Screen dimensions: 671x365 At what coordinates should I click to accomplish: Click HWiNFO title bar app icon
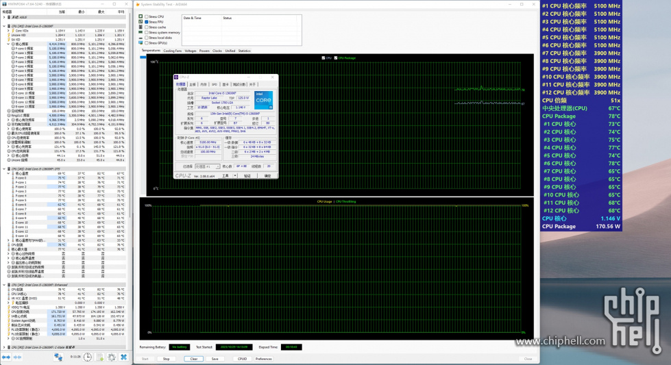point(4,4)
